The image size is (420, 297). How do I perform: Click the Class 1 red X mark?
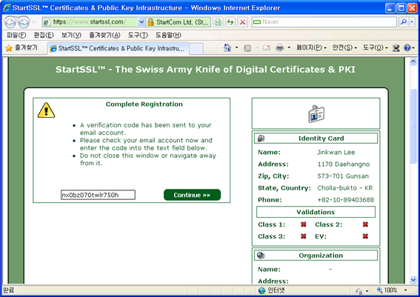tap(303, 224)
